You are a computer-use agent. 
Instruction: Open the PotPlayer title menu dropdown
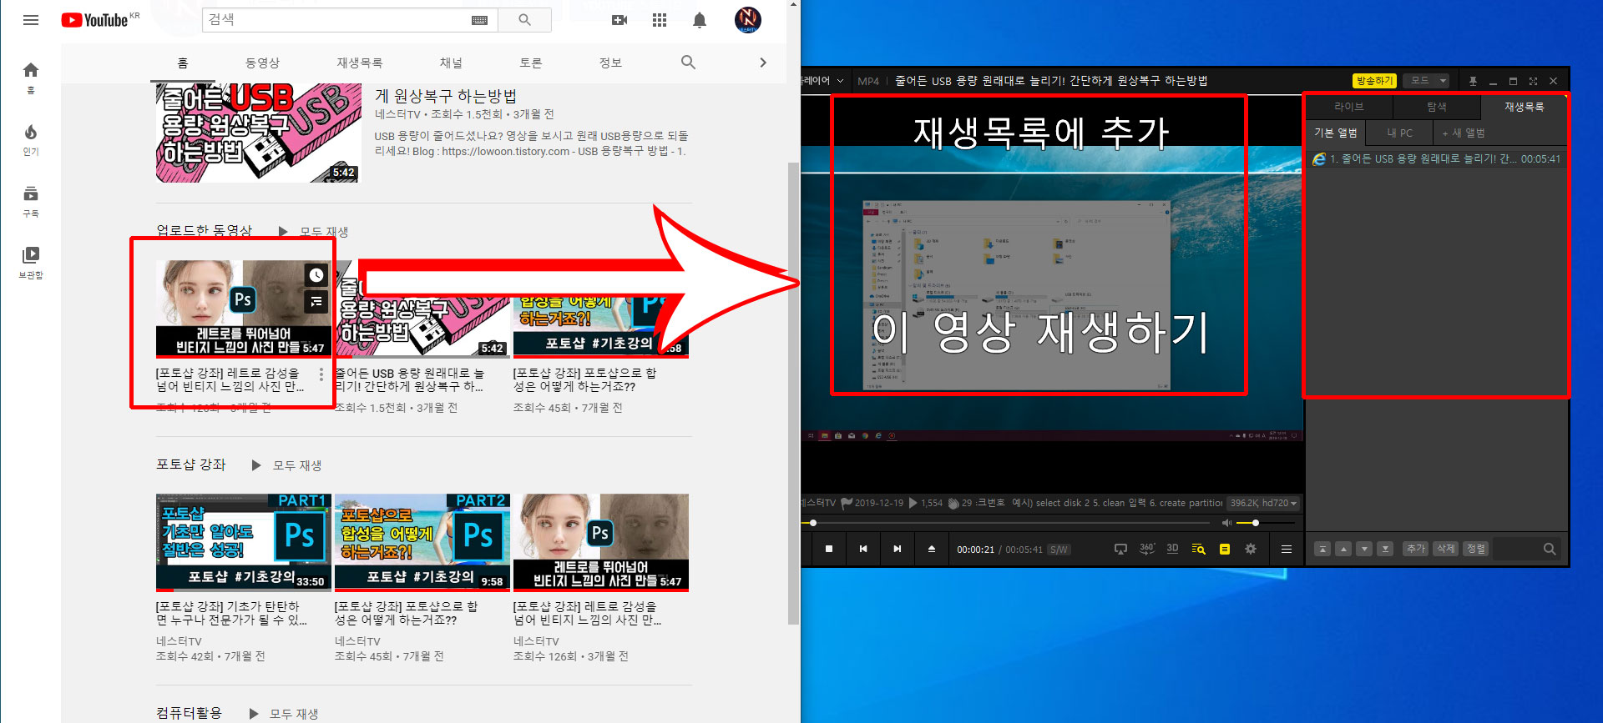pos(840,81)
